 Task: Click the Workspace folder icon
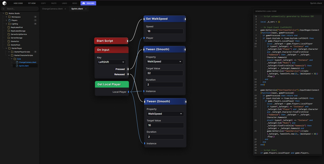pyautogui.click(x=9, y=17)
